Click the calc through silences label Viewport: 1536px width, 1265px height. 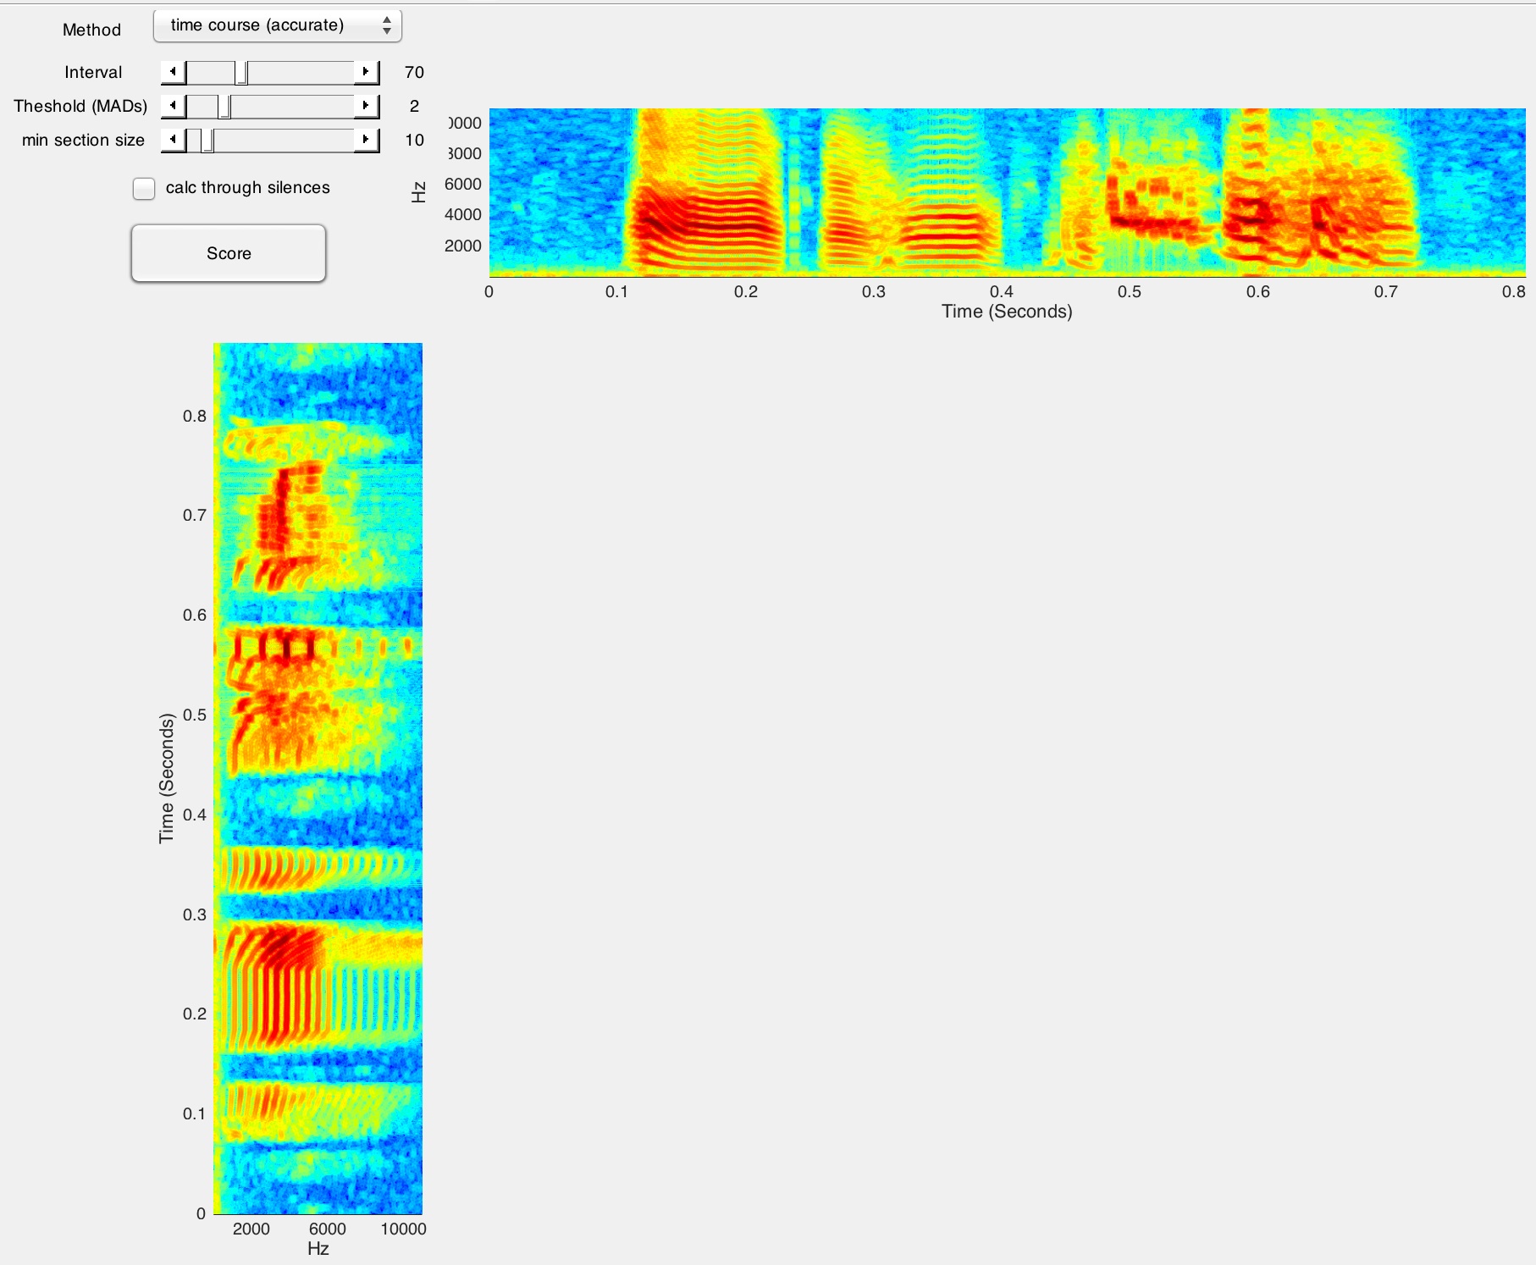pyautogui.click(x=247, y=188)
